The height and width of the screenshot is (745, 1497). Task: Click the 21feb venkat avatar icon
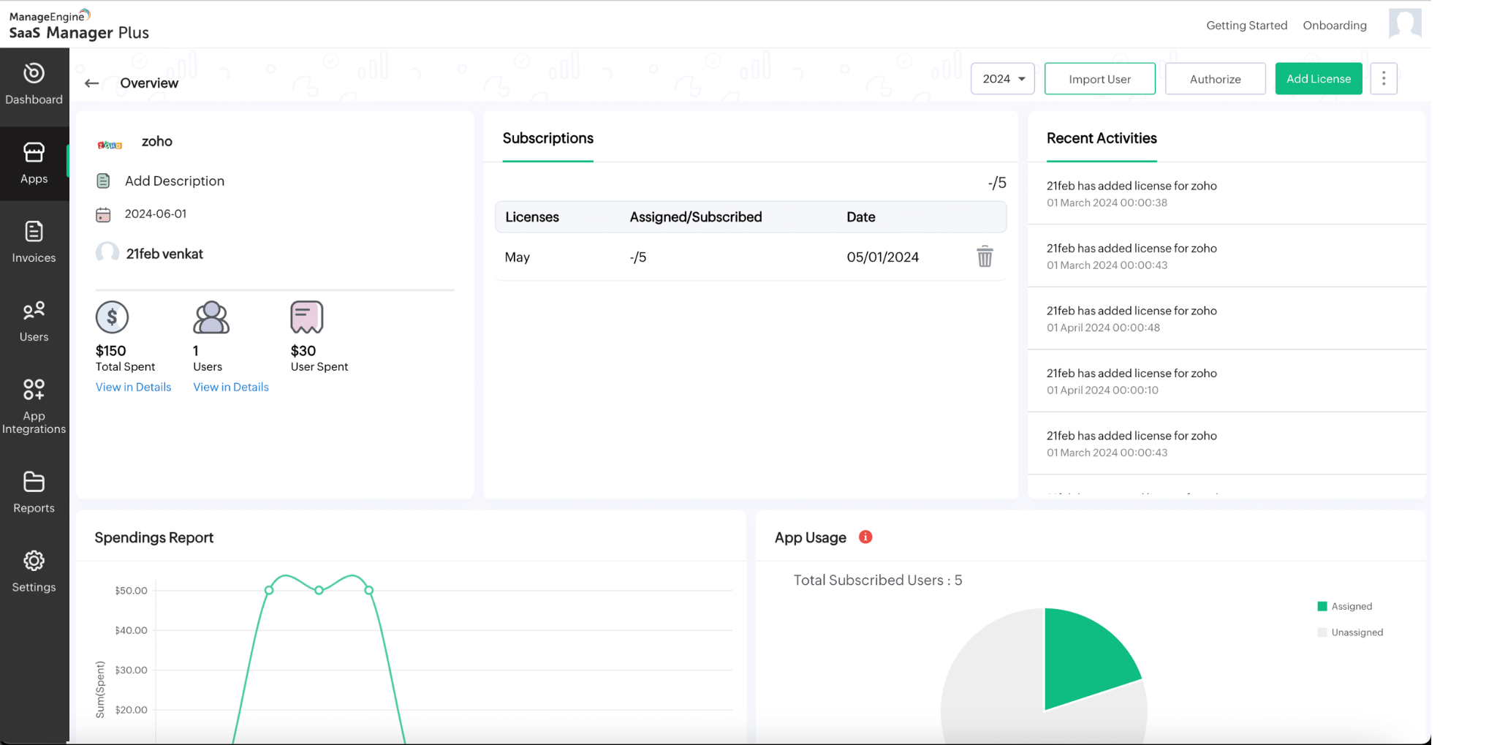[x=107, y=253]
